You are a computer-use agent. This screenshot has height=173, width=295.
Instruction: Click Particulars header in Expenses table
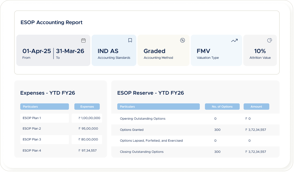(x=44, y=106)
